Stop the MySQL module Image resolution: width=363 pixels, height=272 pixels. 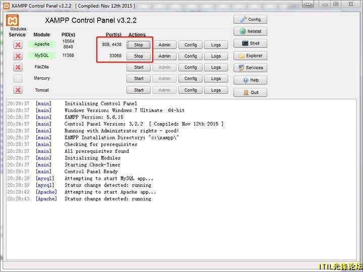(x=139, y=56)
